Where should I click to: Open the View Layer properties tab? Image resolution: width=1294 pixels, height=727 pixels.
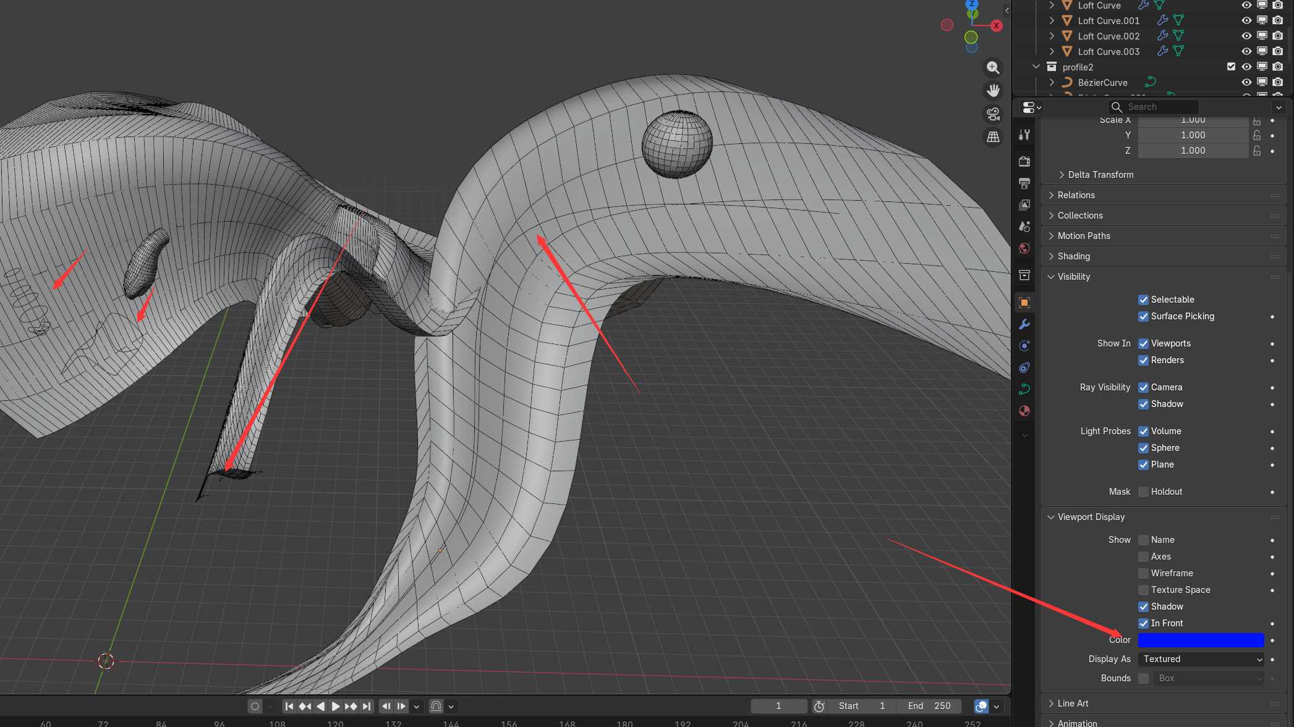pyautogui.click(x=1024, y=204)
